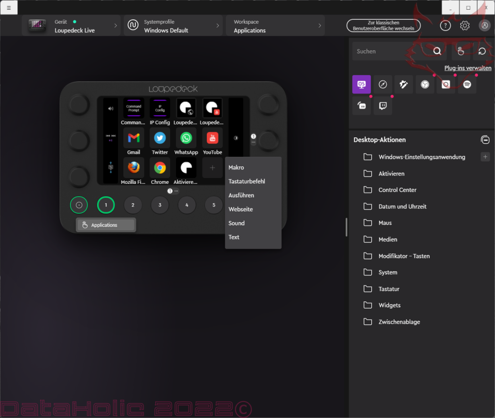Open the System folder

(380, 272)
